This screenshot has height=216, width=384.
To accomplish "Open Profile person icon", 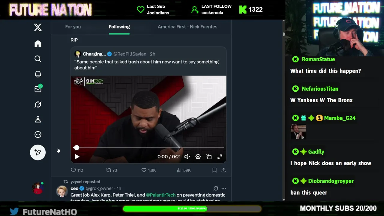I will pyautogui.click(x=38, y=119).
